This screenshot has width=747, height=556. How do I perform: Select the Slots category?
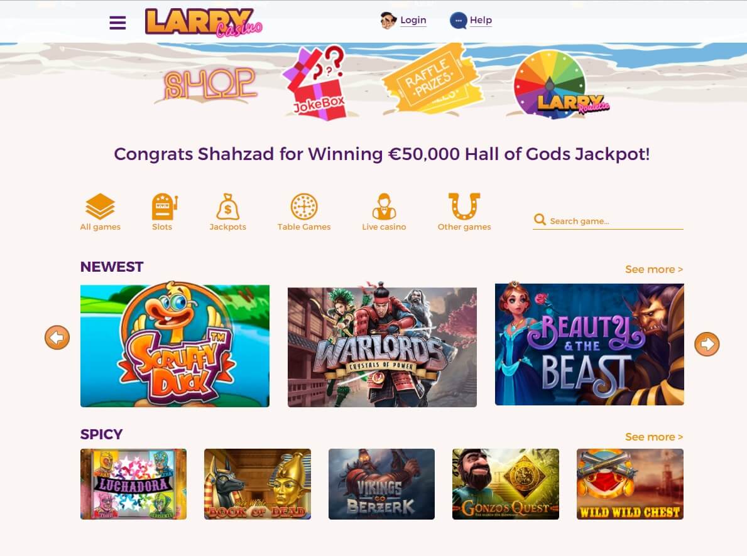click(163, 212)
